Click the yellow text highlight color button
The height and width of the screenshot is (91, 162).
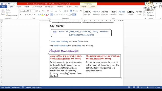coord(43,15)
